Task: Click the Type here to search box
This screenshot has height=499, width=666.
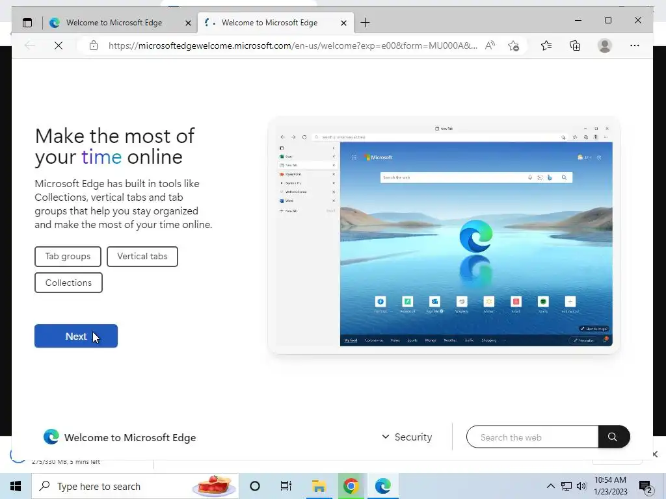Action: 135,486
